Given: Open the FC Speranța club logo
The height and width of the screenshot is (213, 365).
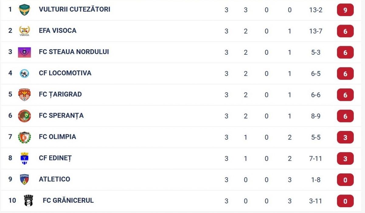Looking at the screenshot, I should click(x=24, y=116).
